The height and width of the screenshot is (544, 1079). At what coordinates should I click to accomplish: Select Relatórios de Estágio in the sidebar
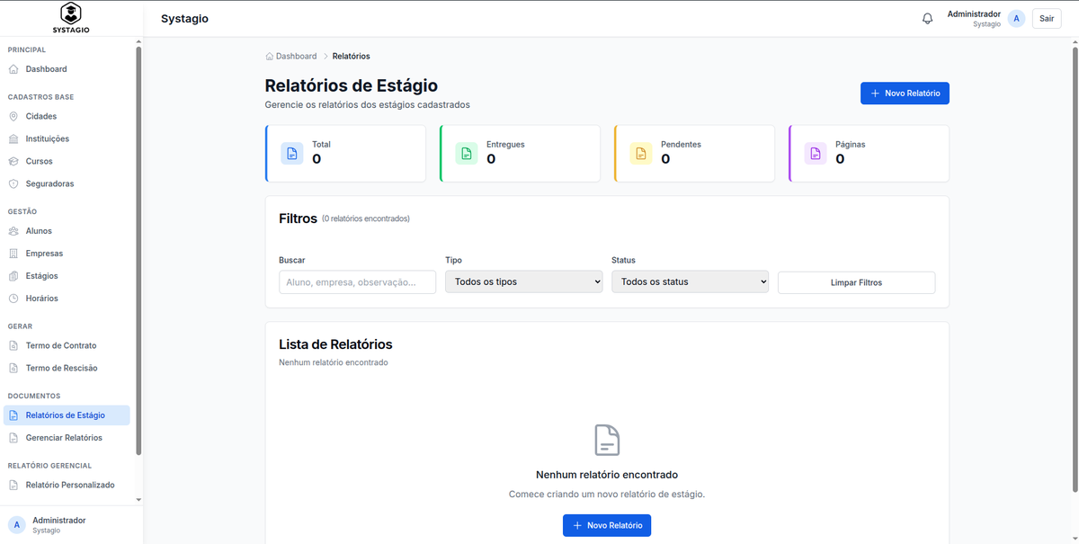click(67, 415)
